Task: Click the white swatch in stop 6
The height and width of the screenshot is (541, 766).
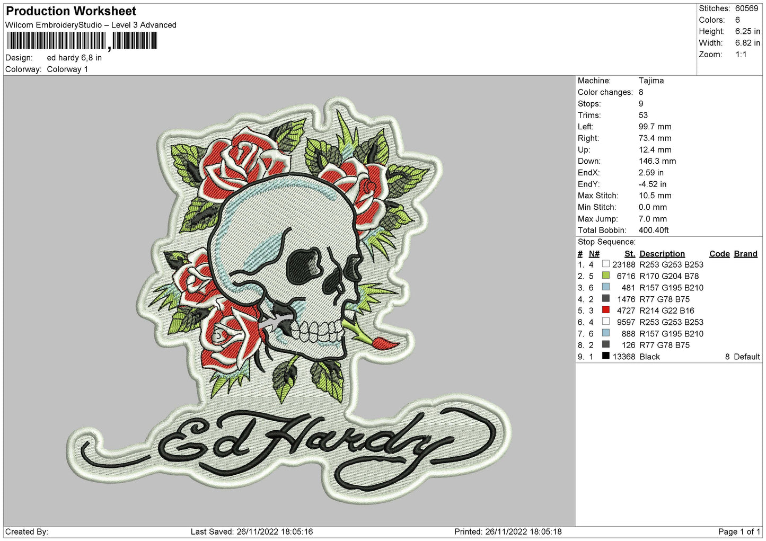Action: click(x=605, y=322)
